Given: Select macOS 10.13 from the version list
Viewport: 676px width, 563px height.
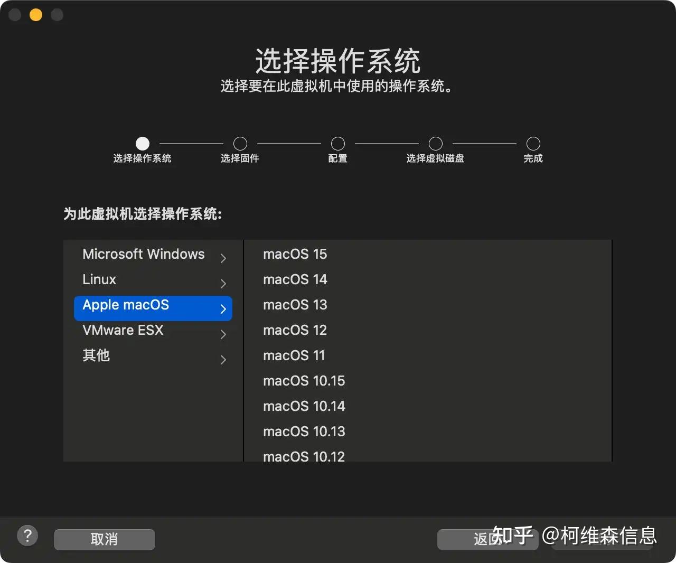Looking at the screenshot, I should point(304,431).
